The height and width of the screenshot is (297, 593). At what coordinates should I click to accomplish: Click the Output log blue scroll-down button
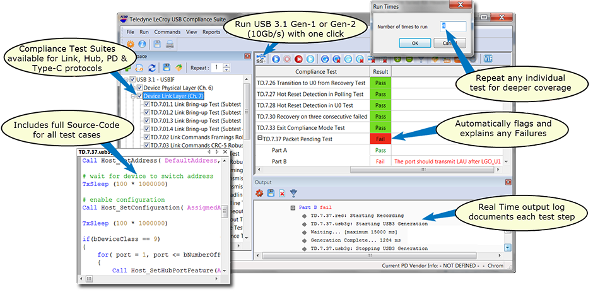tap(508, 248)
